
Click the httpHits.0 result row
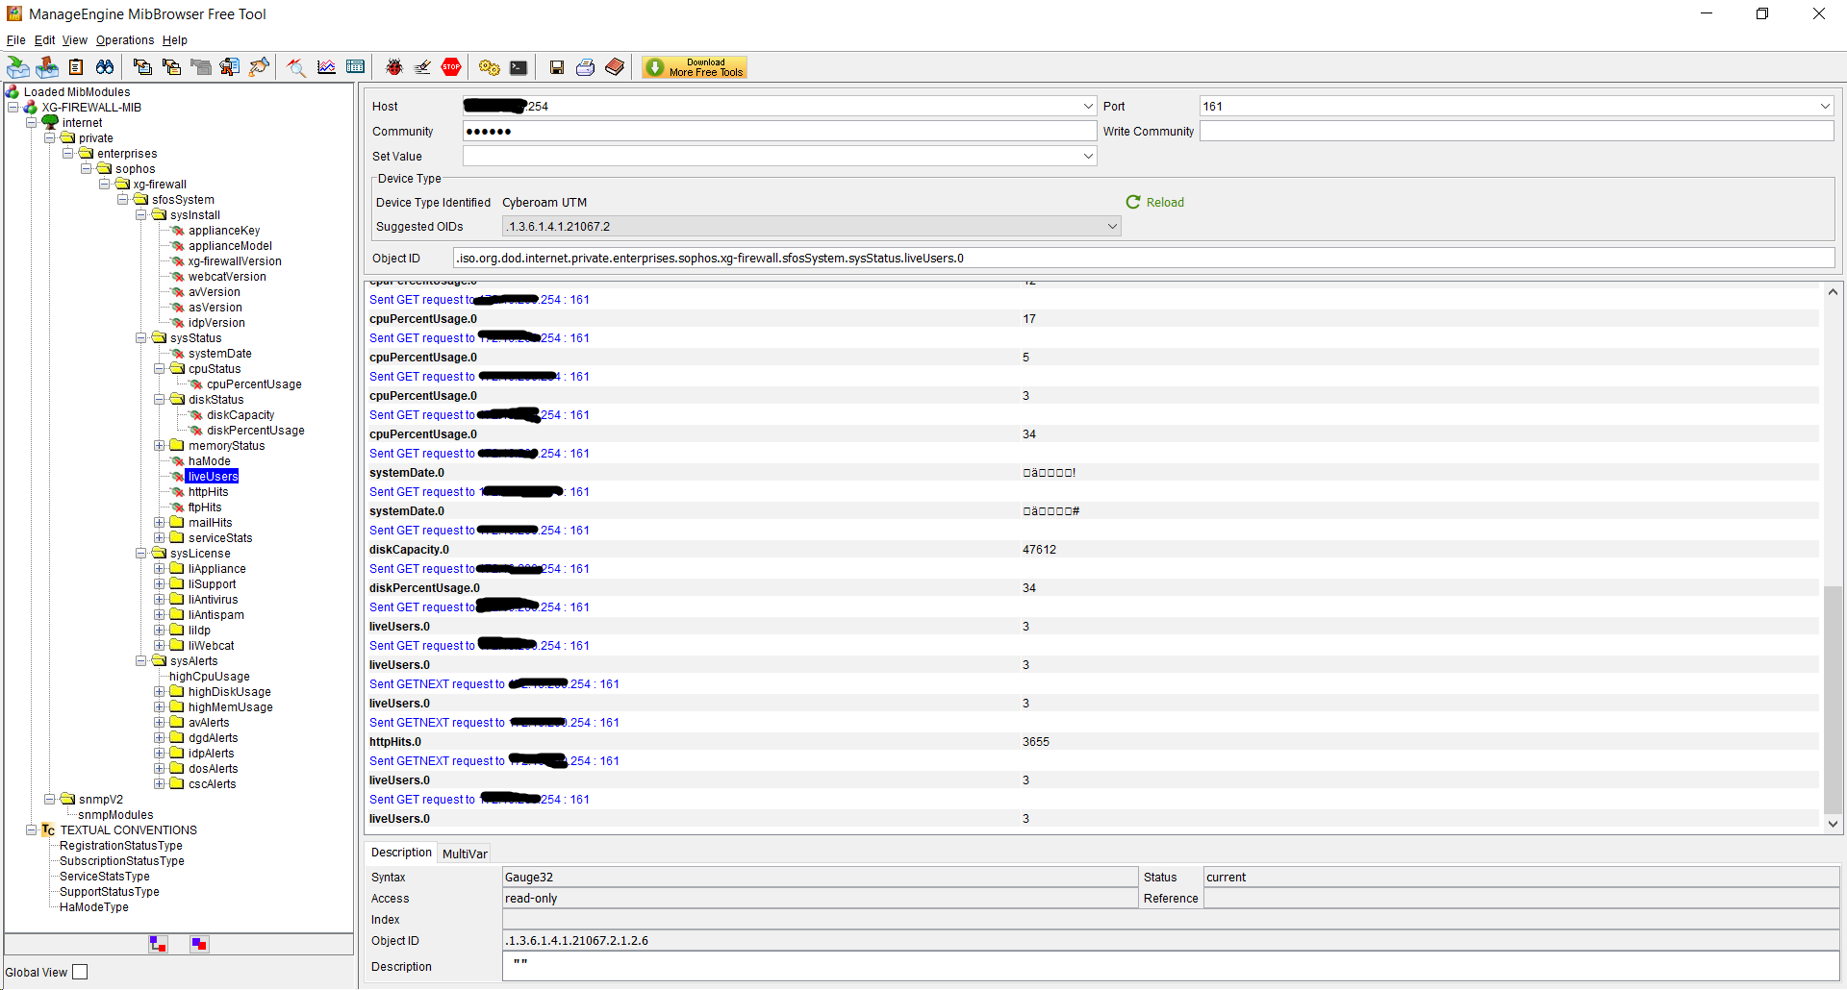click(1093, 742)
